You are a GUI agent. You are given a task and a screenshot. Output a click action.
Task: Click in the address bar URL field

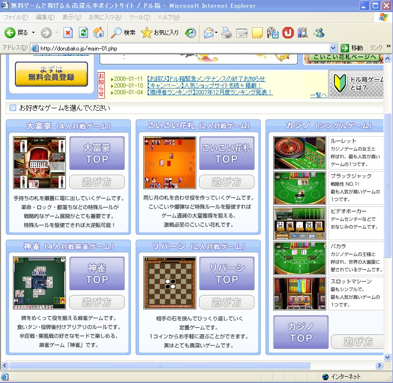[184, 48]
